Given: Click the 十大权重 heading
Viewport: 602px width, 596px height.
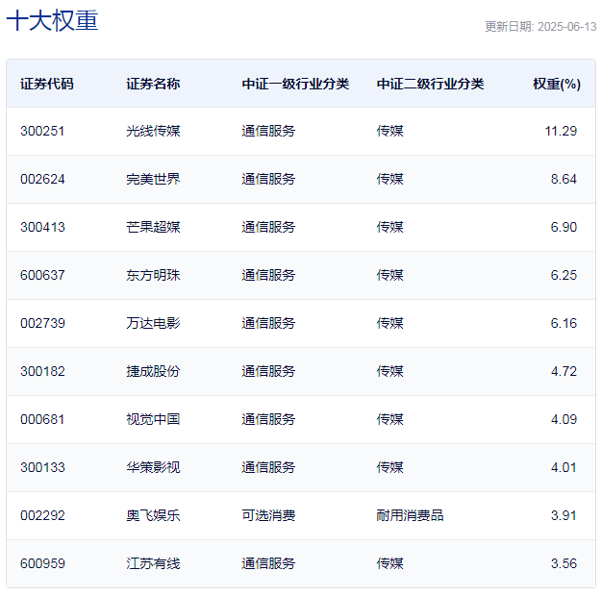Looking at the screenshot, I should pyautogui.click(x=52, y=20).
